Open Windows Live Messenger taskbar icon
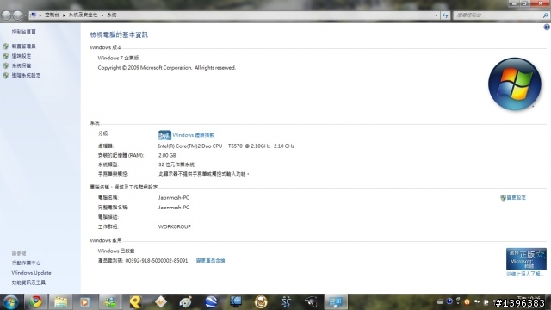Viewport: 551px width, 310px height. pos(109,302)
